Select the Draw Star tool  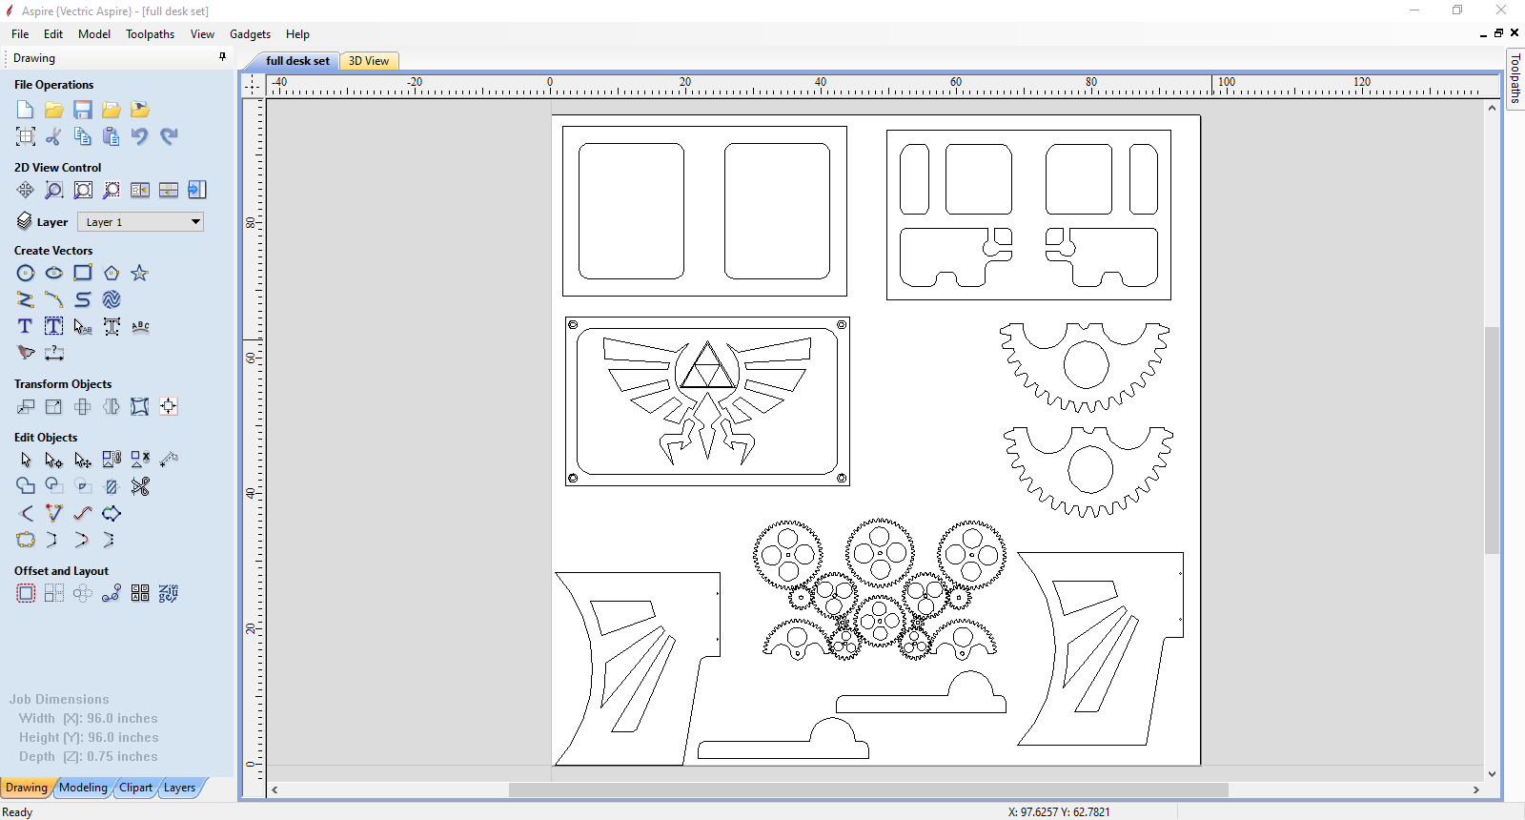coord(140,273)
